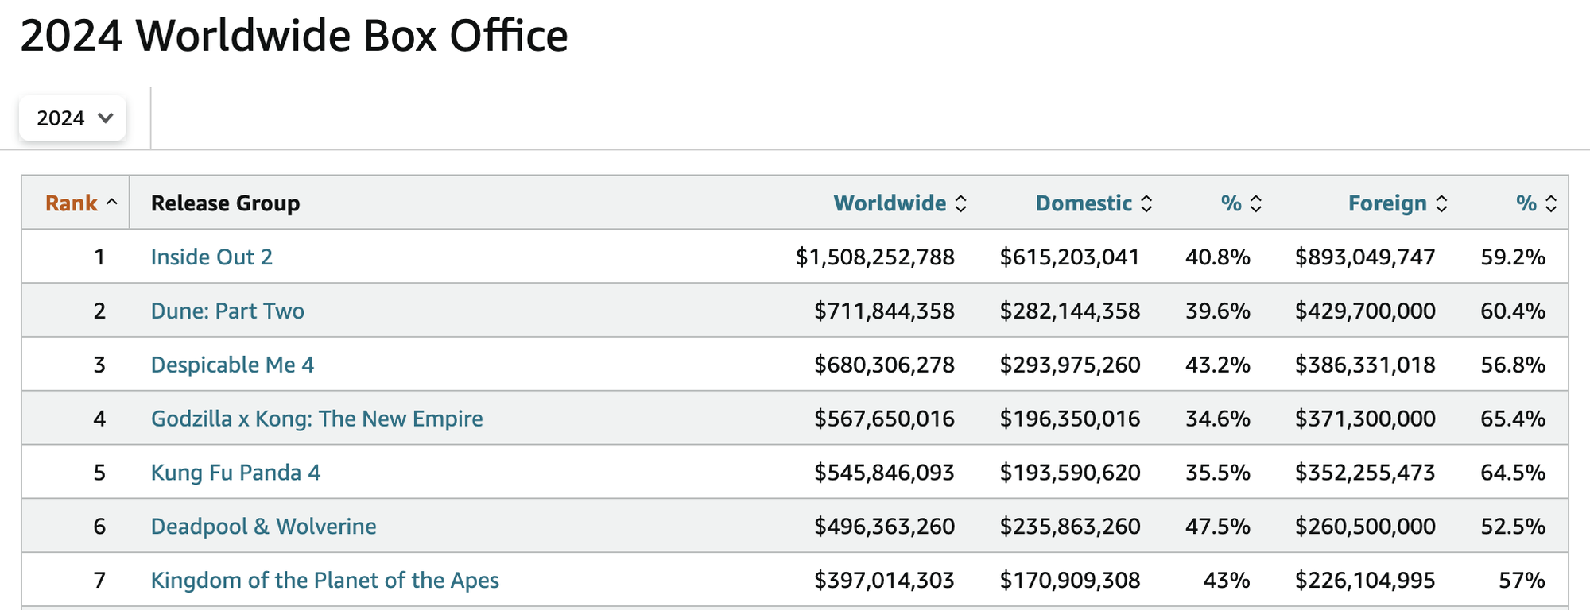This screenshot has height=610, width=1590.
Task: Select foreign value $226,104,995
Action: coord(1365,581)
